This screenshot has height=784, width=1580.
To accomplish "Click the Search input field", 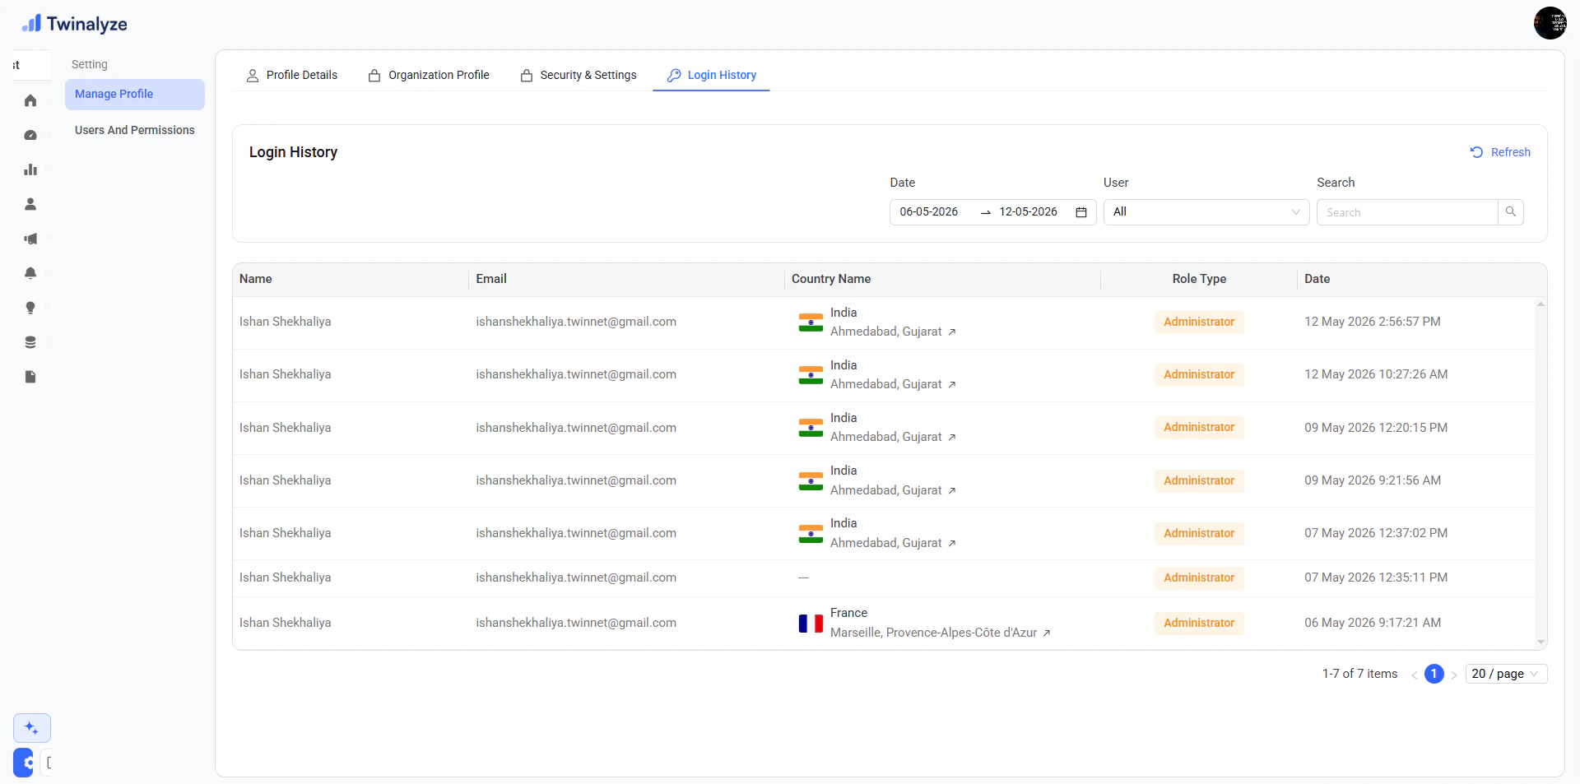I will click(x=1407, y=212).
